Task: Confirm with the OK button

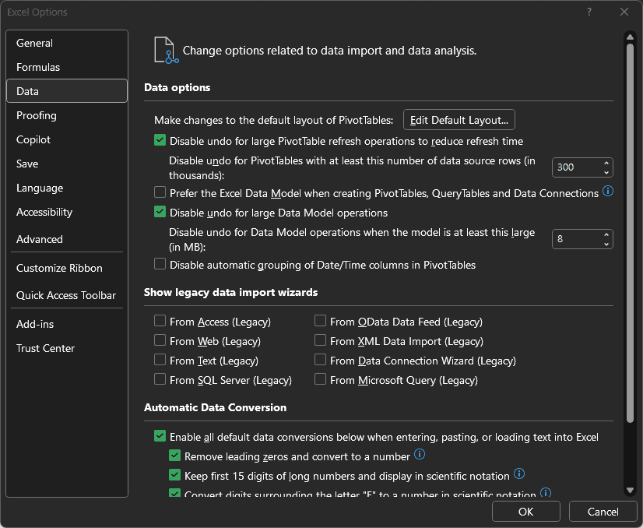Action: [x=525, y=512]
